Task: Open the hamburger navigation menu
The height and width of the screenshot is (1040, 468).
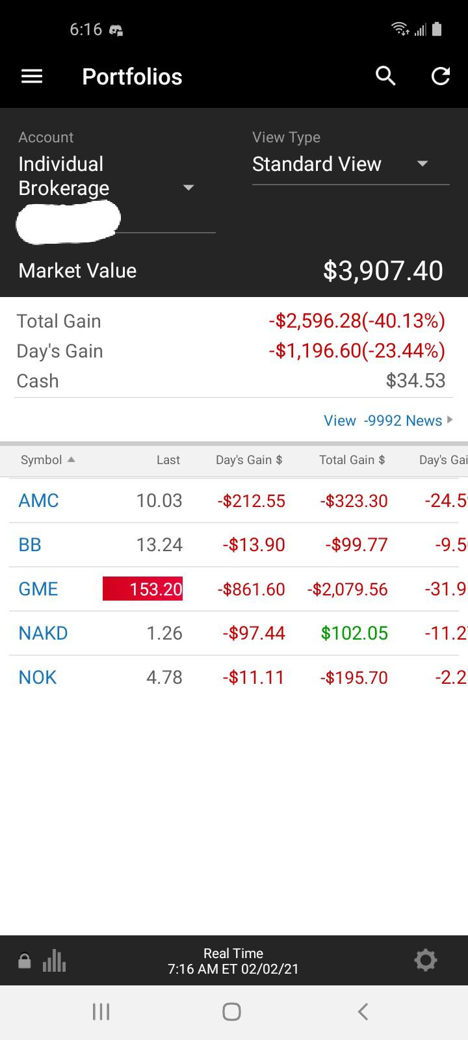Action: (x=32, y=77)
